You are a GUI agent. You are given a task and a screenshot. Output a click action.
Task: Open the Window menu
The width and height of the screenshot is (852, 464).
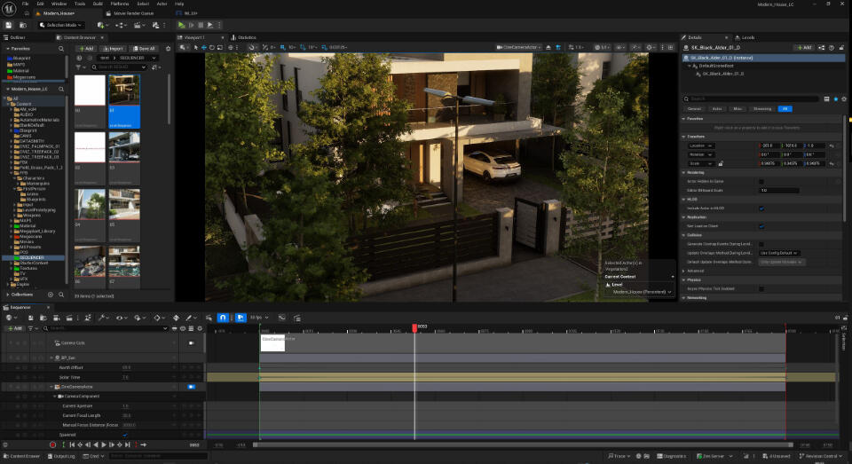coord(59,4)
